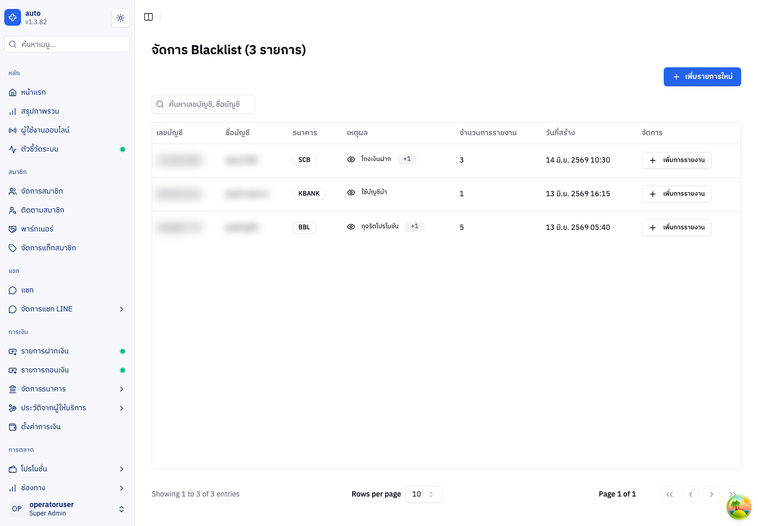The image size is (758, 526).
Task: Go to first page button
Action: click(670, 494)
